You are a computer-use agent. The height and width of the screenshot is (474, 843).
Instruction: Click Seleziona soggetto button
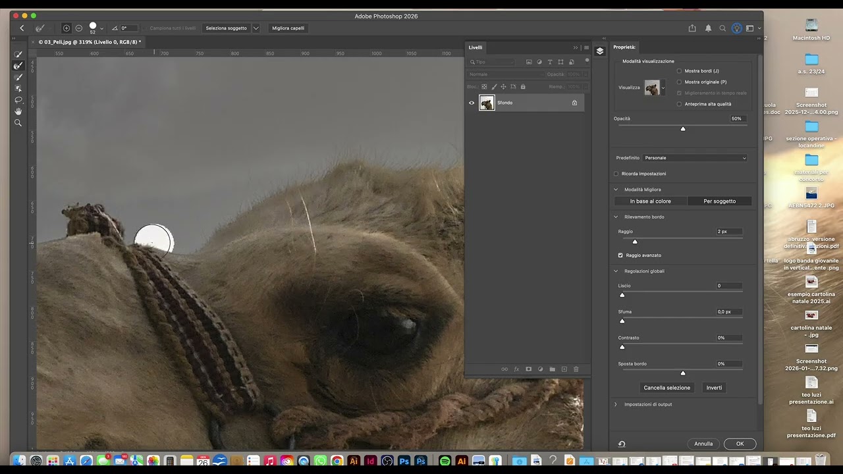pyautogui.click(x=227, y=28)
